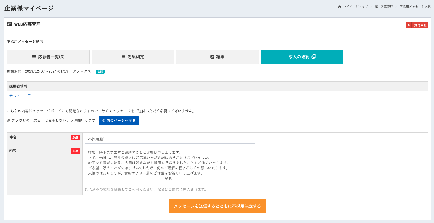
Task: Open the 応募者一覧(6) tab
Action: [x=48, y=57]
